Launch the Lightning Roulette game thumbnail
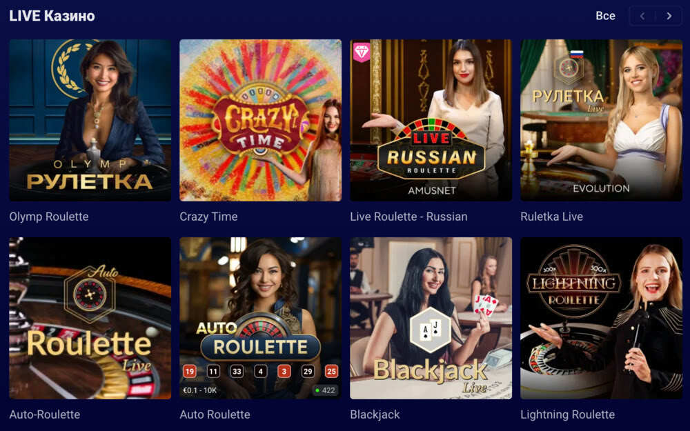 click(x=601, y=318)
